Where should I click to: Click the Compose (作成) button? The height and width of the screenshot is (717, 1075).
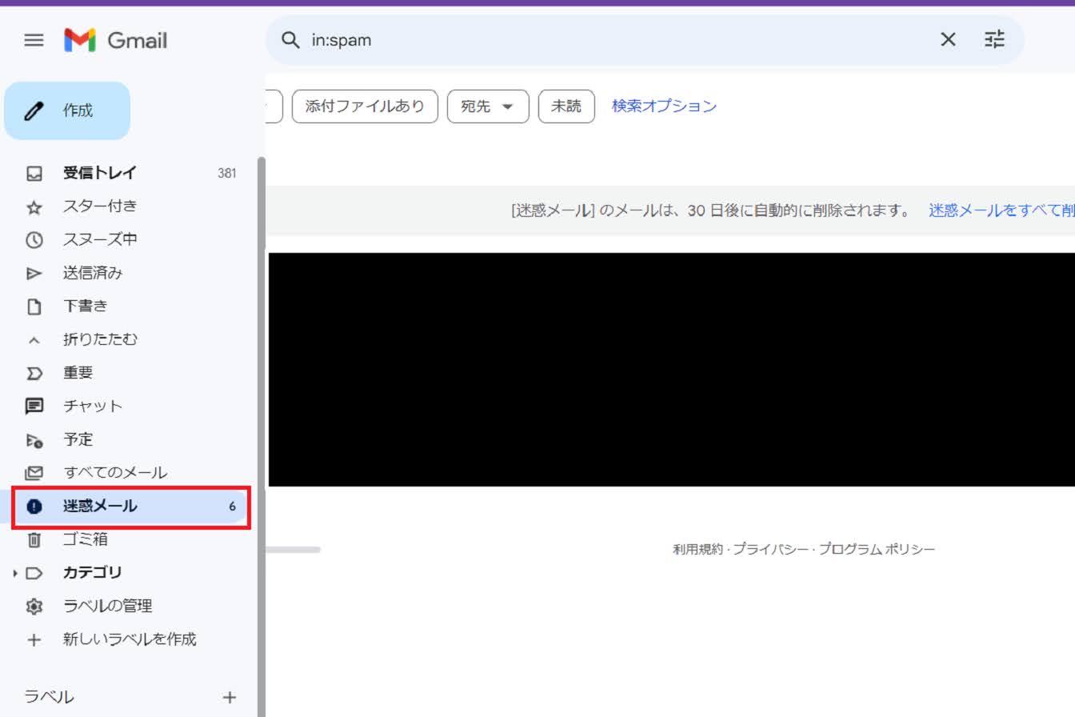click(67, 110)
